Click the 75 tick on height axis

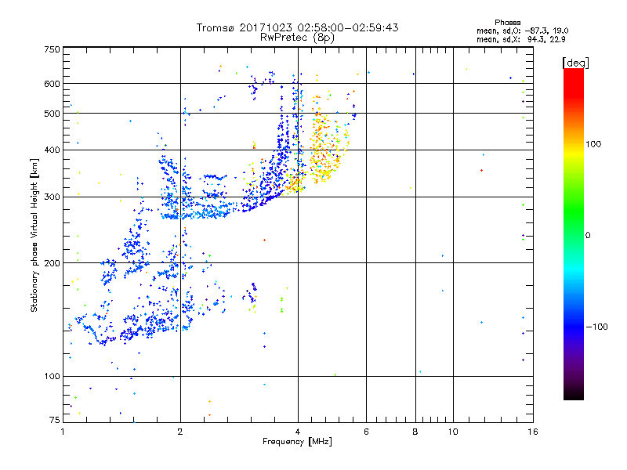(55, 421)
